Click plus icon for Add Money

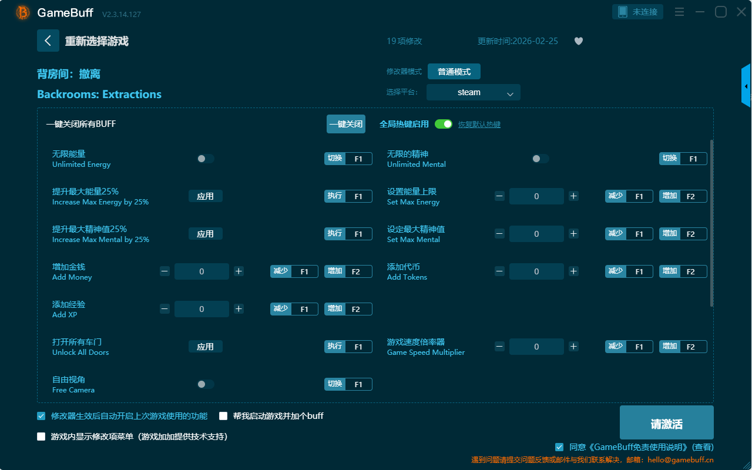pos(239,271)
